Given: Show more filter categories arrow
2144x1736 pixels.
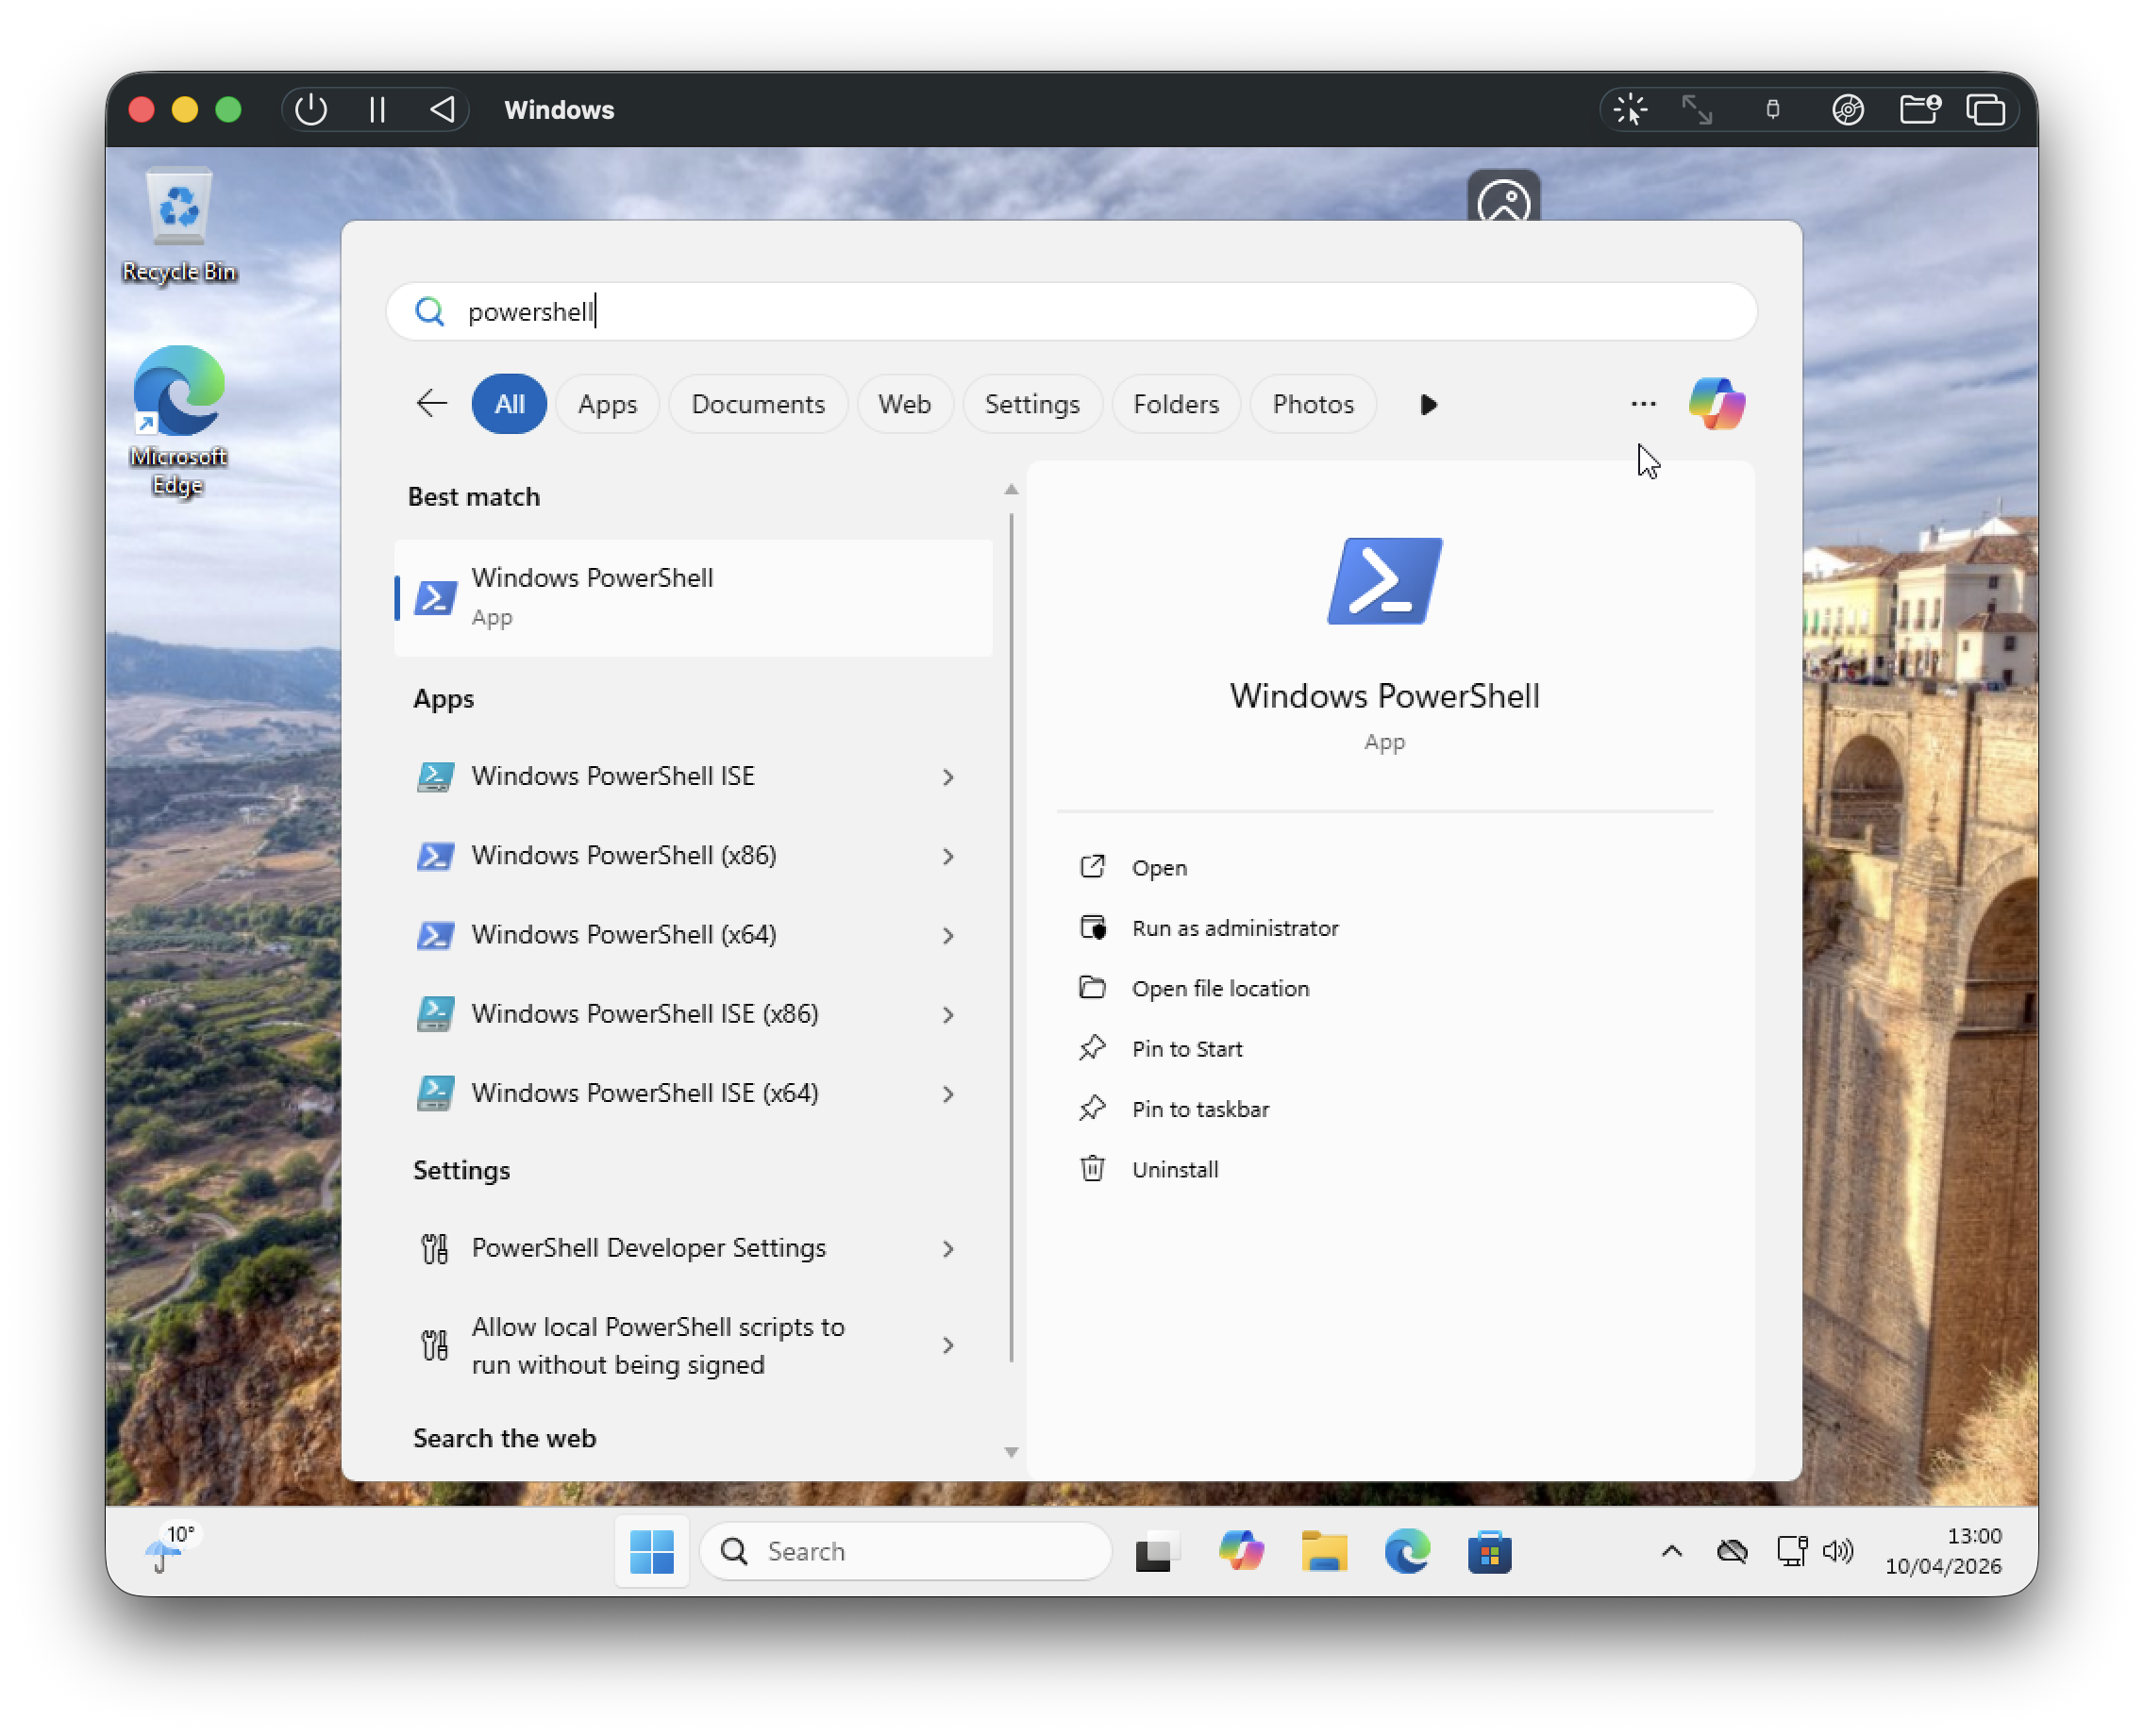Looking at the screenshot, I should (x=1428, y=404).
